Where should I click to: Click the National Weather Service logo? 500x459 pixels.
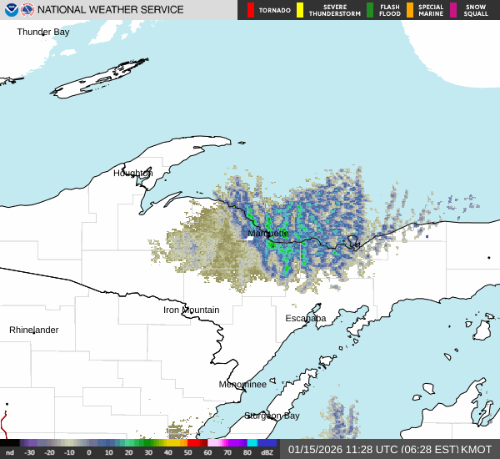pyautogui.click(x=27, y=10)
